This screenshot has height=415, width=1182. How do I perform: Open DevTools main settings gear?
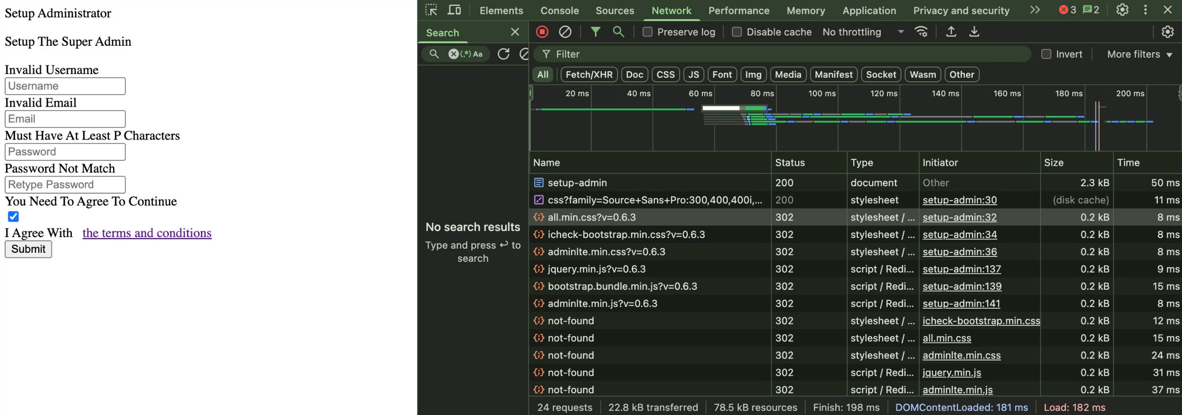[x=1122, y=10]
